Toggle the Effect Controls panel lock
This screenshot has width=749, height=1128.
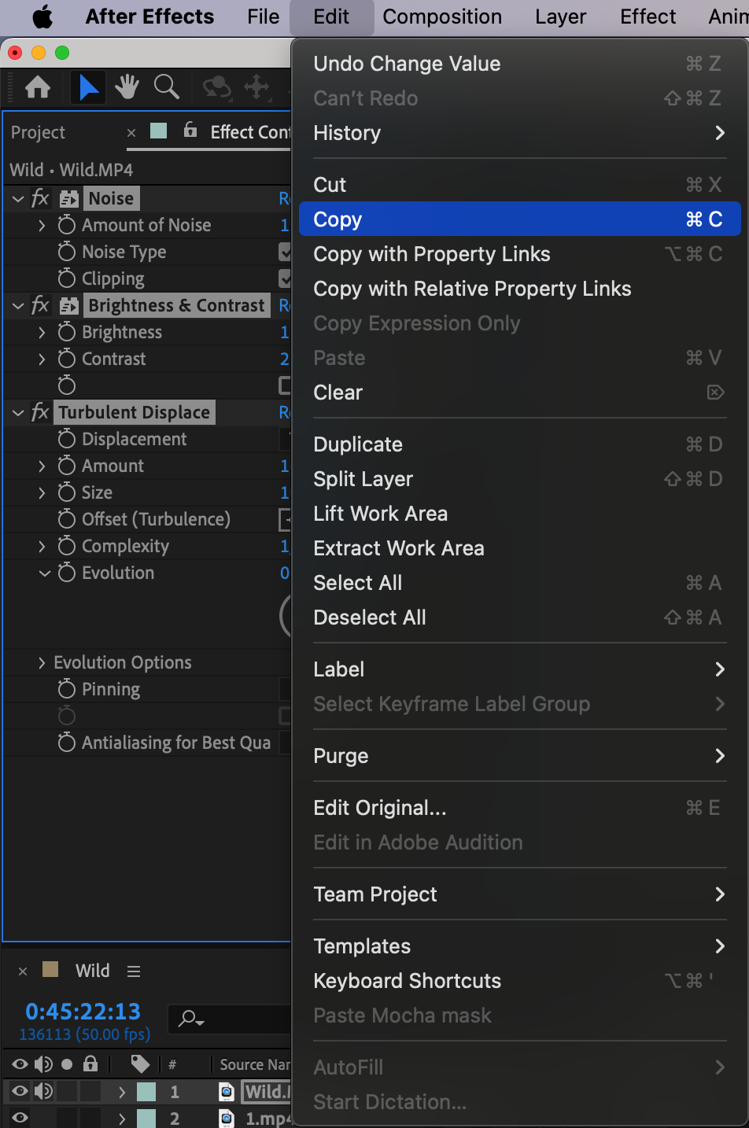190,131
